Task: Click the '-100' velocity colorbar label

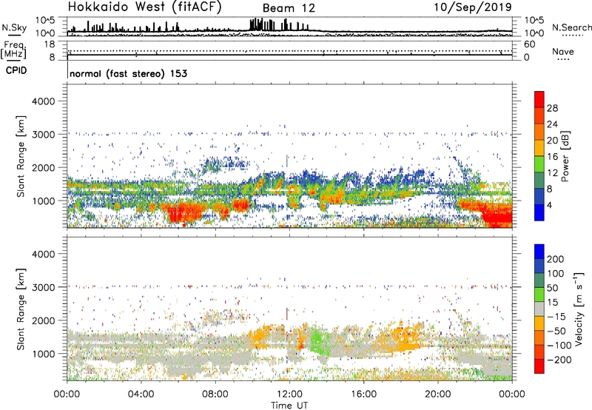Action: tap(559, 346)
